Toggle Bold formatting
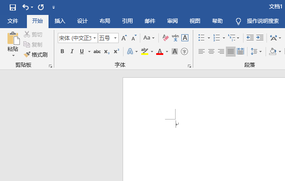Image resolution: width=285 pixels, height=181 pixels. point(62,51)
